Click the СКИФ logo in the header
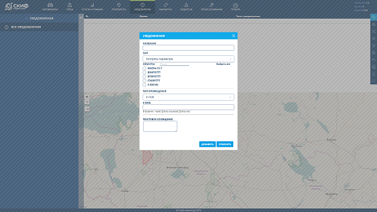This screenshot has width=377, height=212. click(x=16, y=6)
